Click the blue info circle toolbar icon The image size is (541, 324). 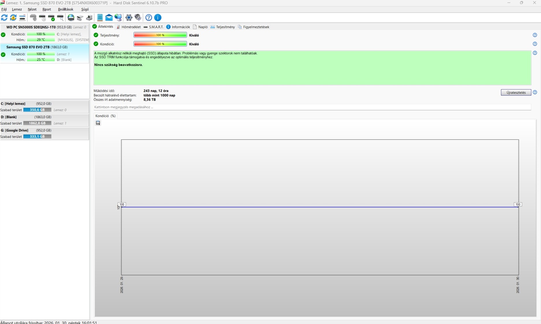click(x=158, y=18)
